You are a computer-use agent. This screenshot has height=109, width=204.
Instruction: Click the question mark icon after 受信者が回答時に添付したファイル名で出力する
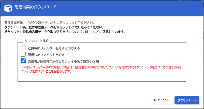(x=98, y=61)
